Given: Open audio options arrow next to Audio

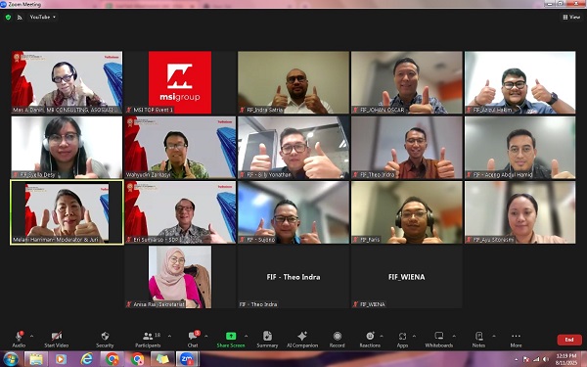Looking at the screenshot, I should (31, 336).
